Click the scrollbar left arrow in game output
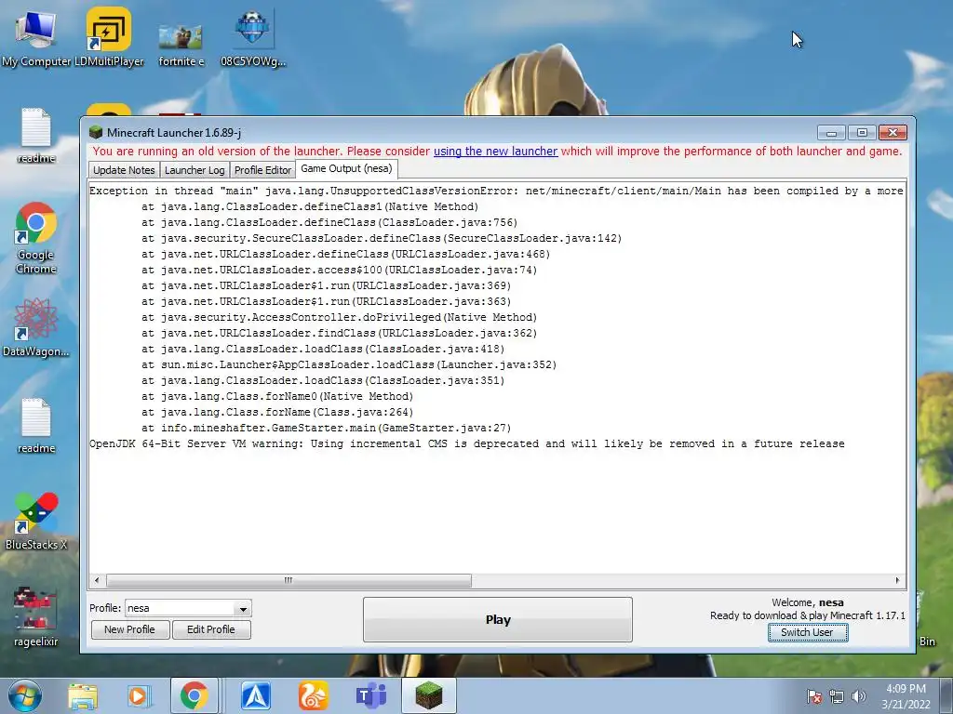 point(97,580)
